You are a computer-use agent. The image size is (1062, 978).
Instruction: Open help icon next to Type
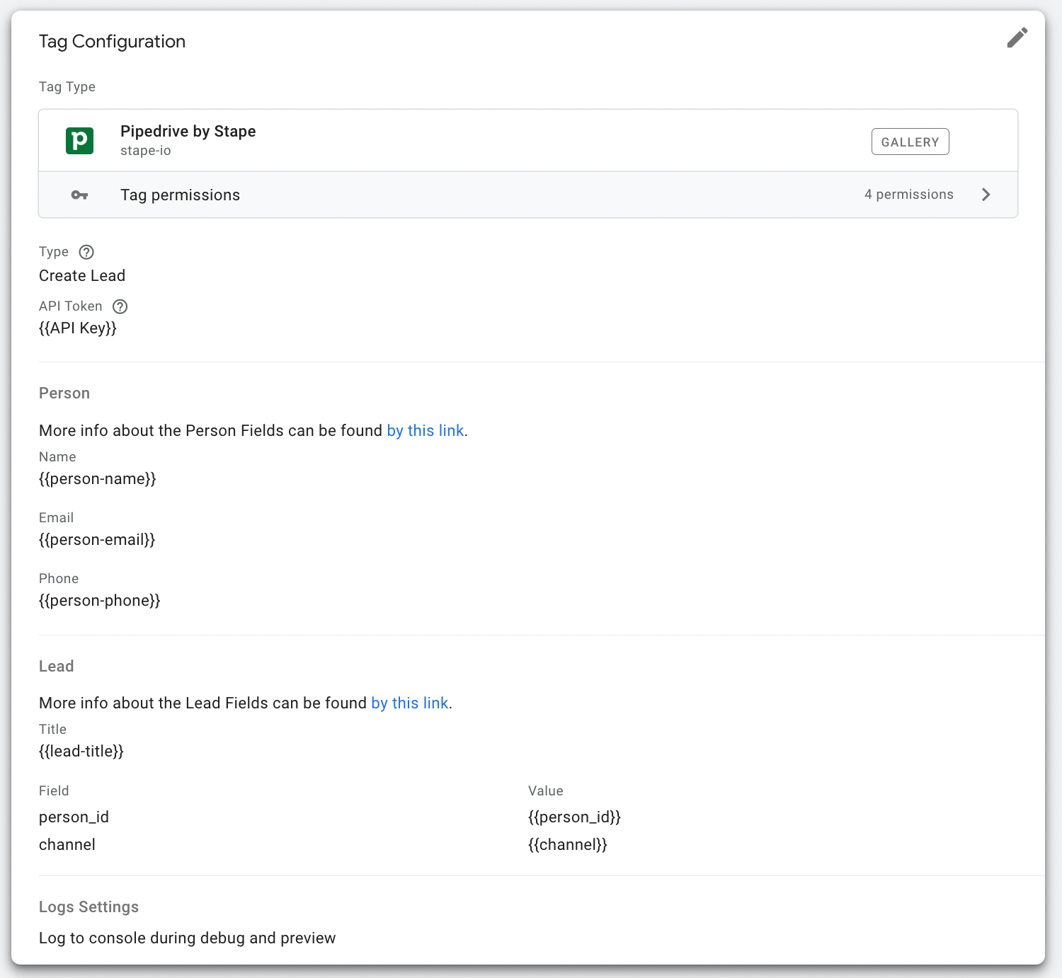coord(86,252)
